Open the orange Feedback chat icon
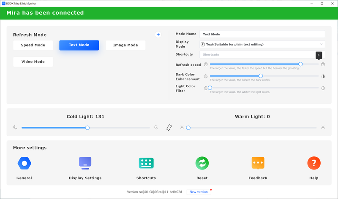Image resolution: width=338 pixels, height=199 pixels. [x=258, y=163]
